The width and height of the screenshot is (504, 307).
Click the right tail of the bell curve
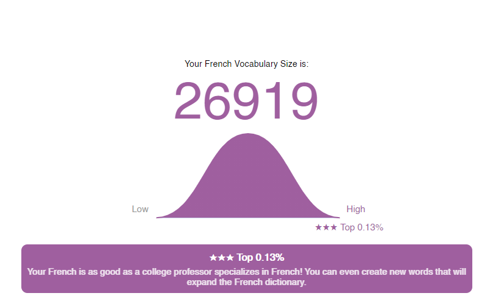(326, 214)
